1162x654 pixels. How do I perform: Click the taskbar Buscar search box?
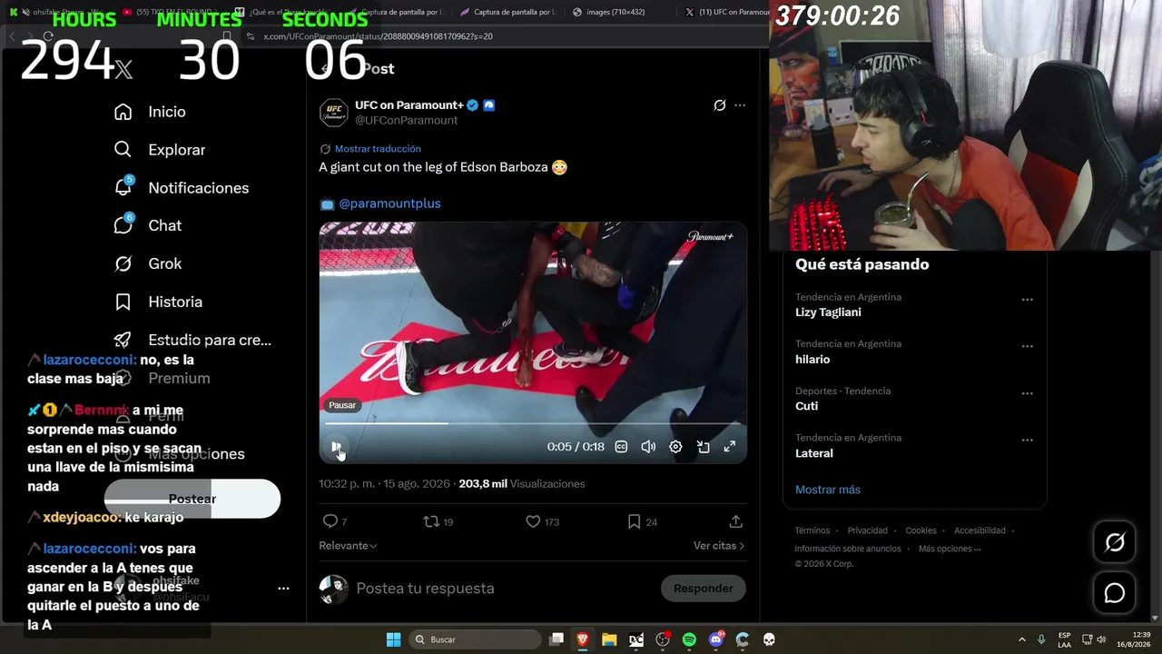474,639
